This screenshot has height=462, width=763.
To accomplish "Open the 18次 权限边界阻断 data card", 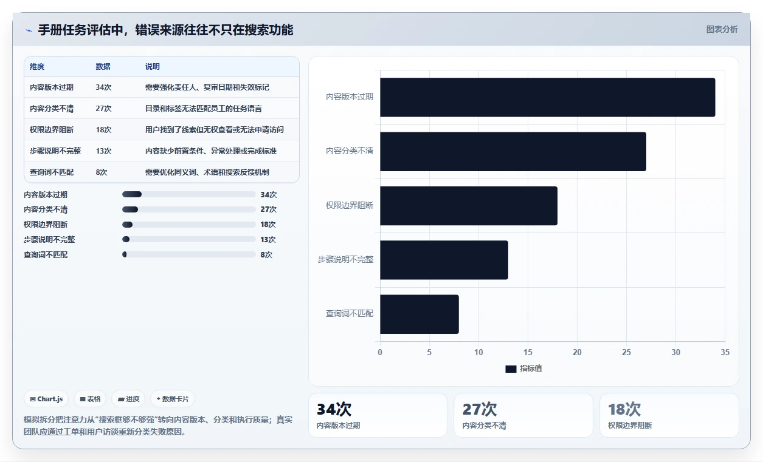I will [669, 415].
